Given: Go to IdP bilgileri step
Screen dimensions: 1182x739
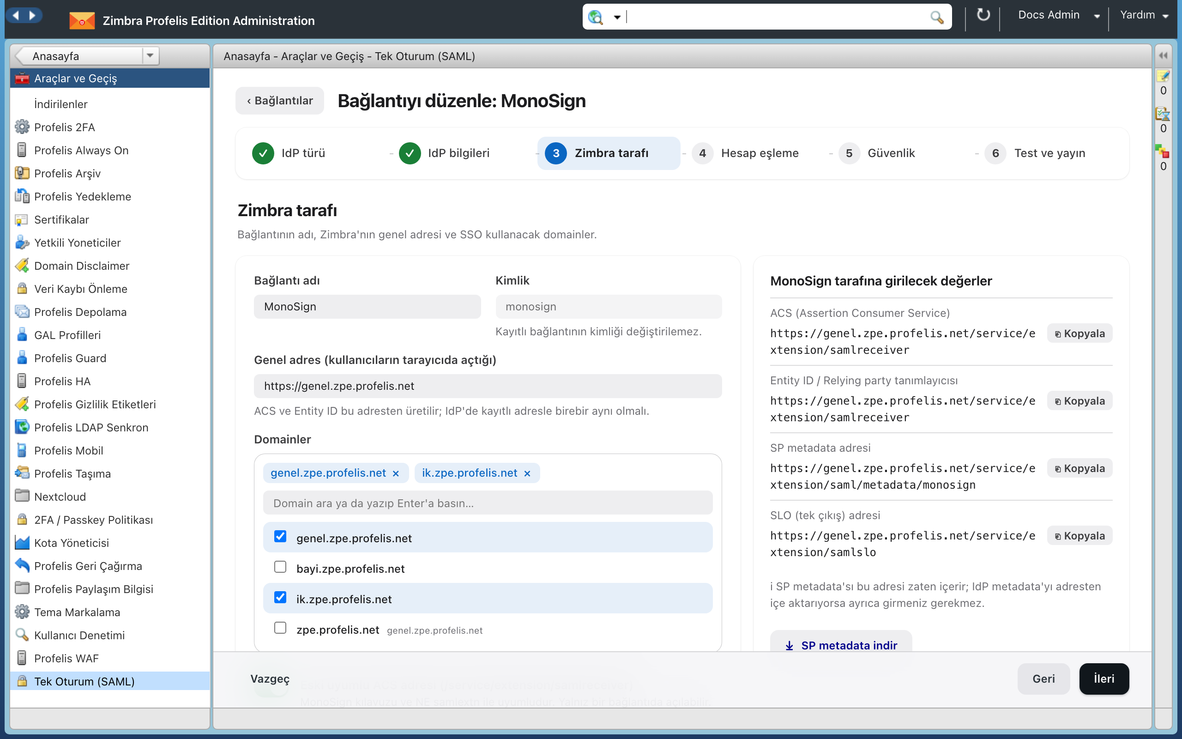Looking at the screenshot, I should 444,153.
